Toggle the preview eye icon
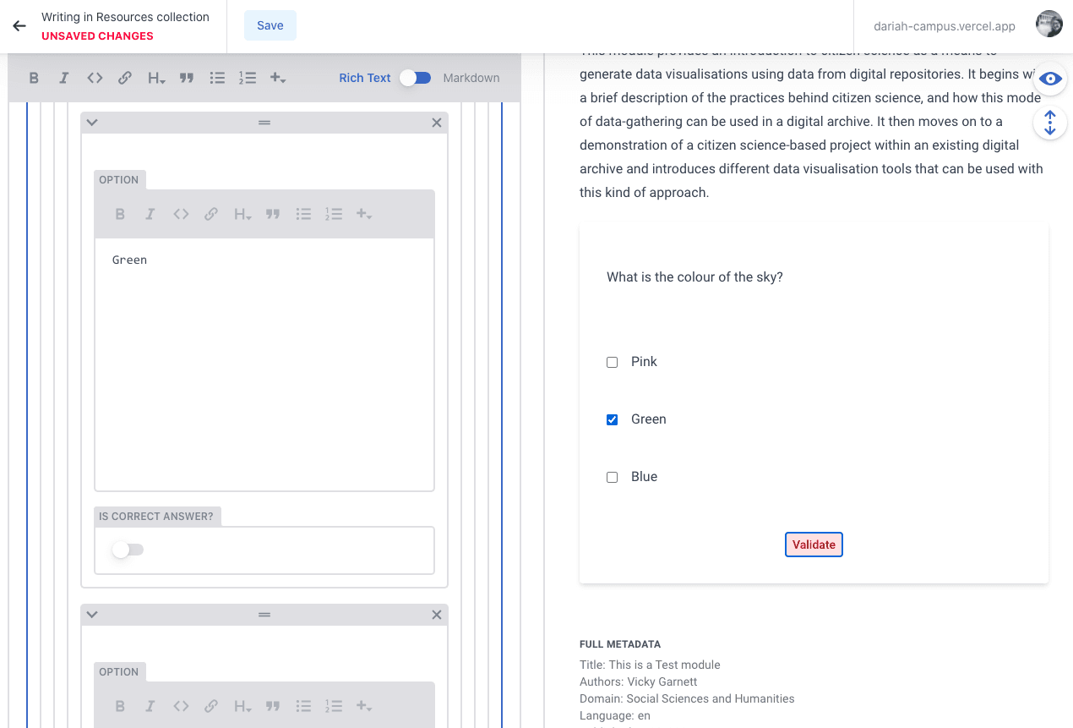Viewport: 1073px width, 728px height. [1049, 79]
